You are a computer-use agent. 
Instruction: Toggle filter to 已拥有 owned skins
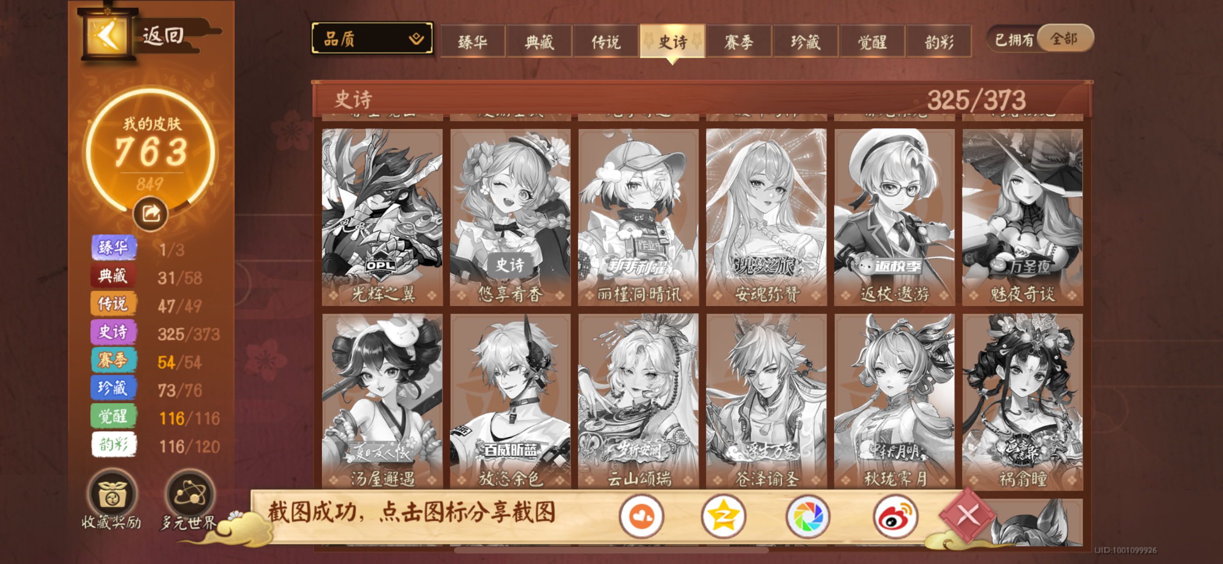tap(1014, 39)
